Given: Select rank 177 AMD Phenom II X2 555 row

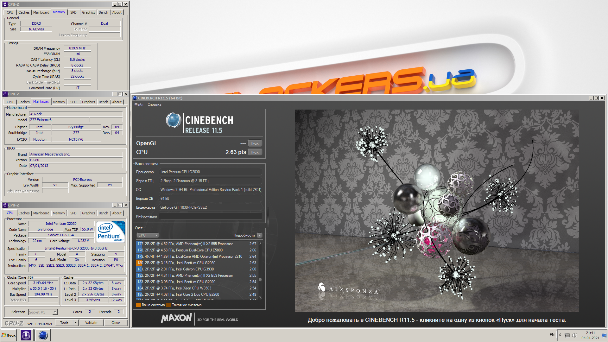Looking at the screenshot, I should 197,244.
